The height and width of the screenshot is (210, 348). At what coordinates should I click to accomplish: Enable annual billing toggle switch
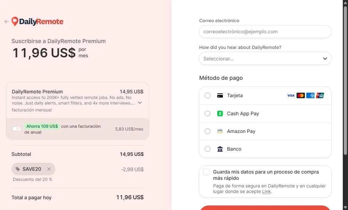(x=16, y=129)
